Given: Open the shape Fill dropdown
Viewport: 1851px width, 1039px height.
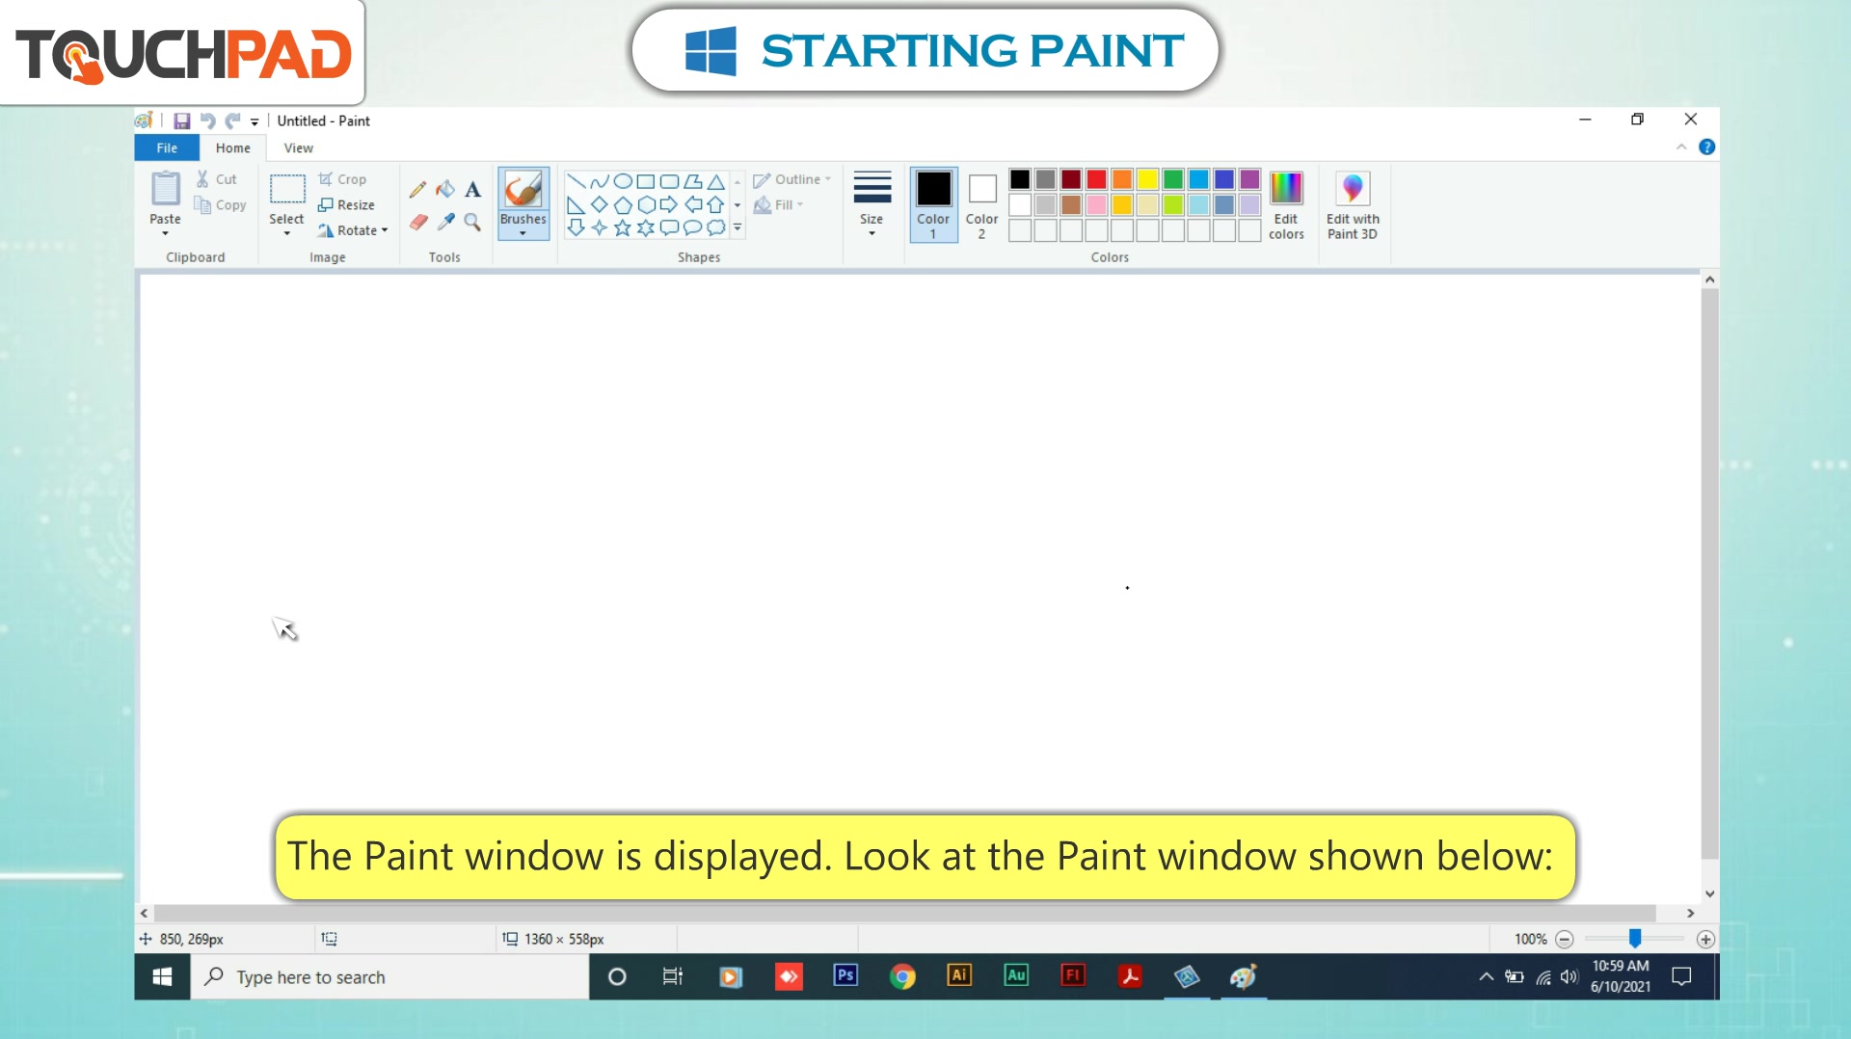Looking at the screenshot, I should point(779,204).
